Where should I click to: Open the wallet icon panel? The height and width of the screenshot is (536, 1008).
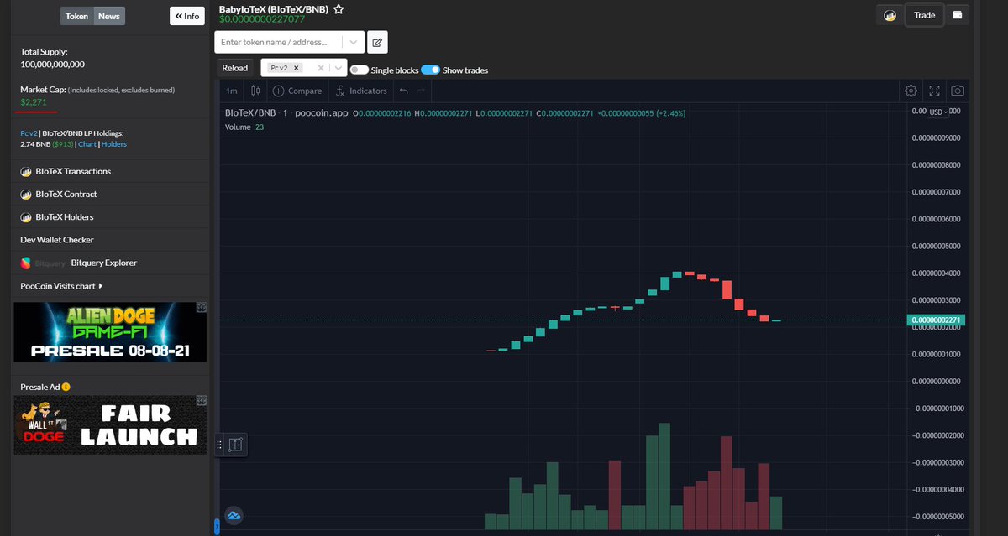[958, 15]
